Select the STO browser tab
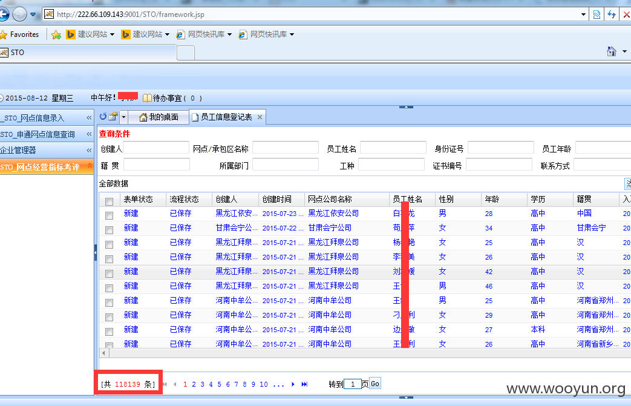Viewport: 631px width, 406px height. 88,52
